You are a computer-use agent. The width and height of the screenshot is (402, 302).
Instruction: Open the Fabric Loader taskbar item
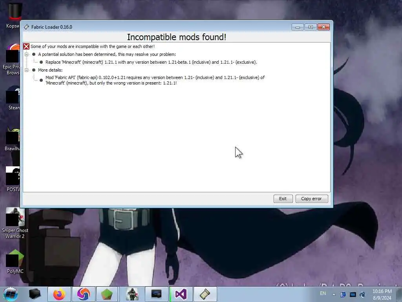[x=205, y=294]
